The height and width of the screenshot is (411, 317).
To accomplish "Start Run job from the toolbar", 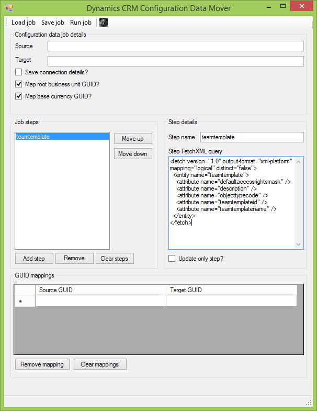I will 81,23.
